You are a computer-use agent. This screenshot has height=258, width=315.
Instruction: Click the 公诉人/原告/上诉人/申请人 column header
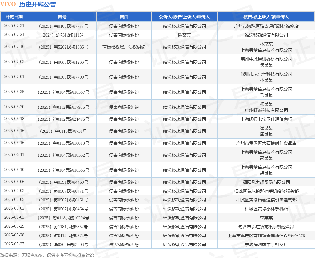185,17
